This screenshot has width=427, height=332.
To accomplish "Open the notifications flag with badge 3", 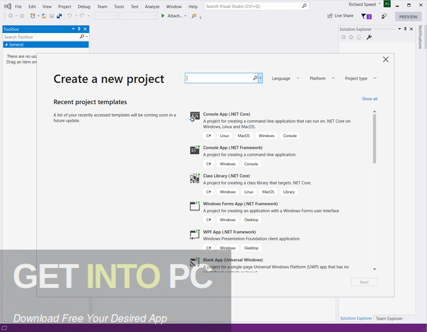I will click(x=366, y=16).
